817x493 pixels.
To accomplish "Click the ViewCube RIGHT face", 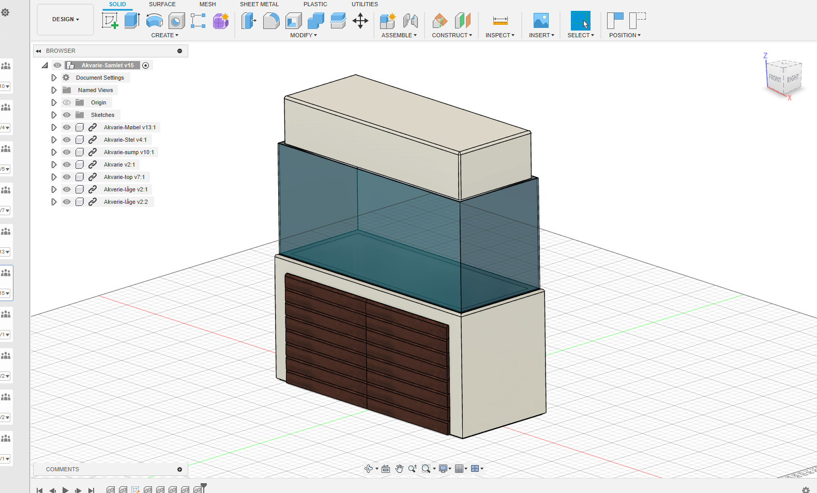I will [793, 79].
